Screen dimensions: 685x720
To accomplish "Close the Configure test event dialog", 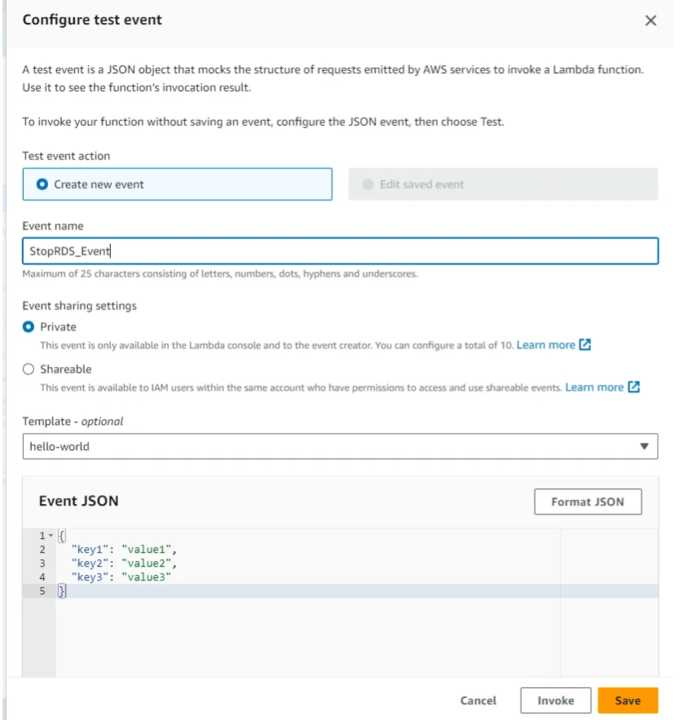I will tap(650, 21).
